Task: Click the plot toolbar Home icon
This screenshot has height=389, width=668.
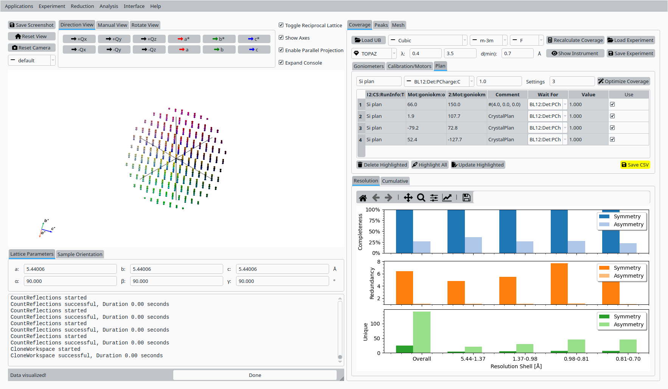Action: point(363,198)
